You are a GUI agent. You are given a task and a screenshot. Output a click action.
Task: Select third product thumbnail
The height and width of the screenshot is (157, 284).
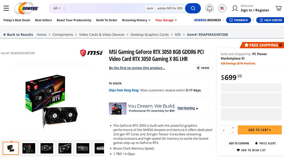(x=47, y=148)
